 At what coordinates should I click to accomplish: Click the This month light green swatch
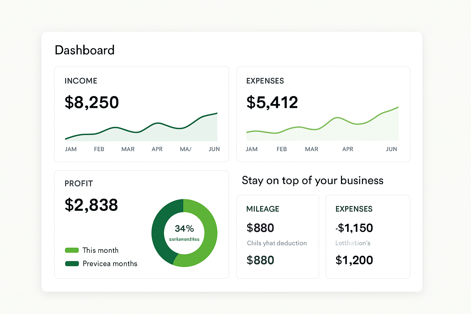pos(72,250)
